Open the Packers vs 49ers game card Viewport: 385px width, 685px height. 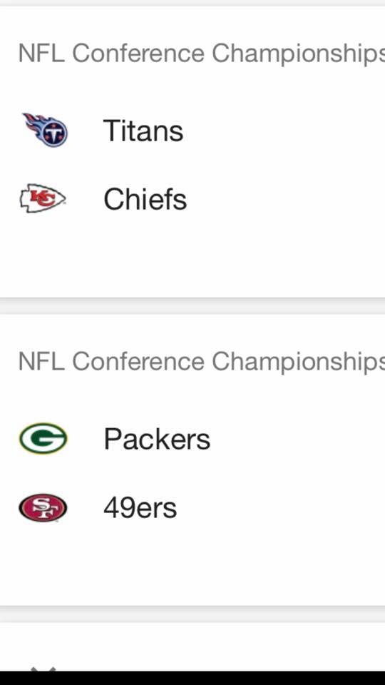tap(192, 460)
